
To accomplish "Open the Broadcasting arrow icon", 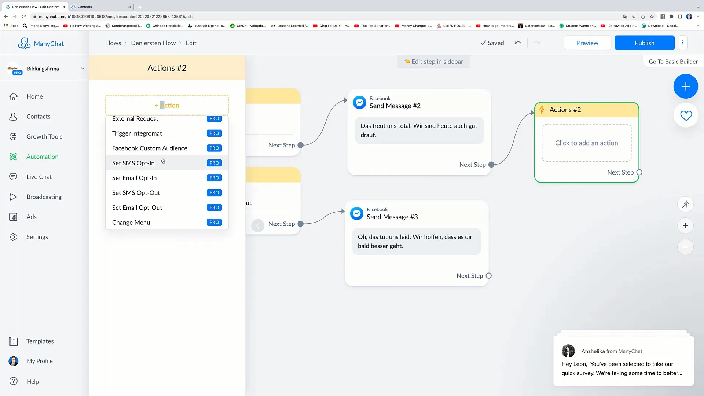I will click(13, 197).
